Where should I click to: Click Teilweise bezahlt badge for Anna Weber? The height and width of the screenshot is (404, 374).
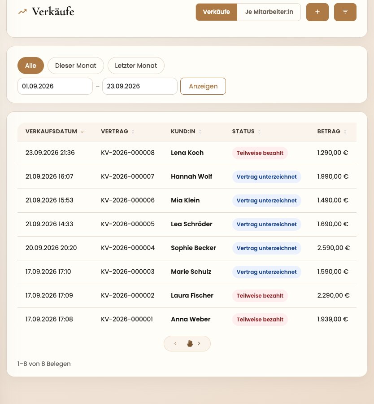pos(260,319)
